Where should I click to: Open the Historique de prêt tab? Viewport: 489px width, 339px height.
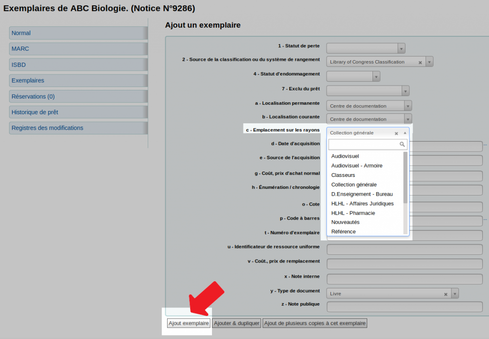[x=78, y=112]
